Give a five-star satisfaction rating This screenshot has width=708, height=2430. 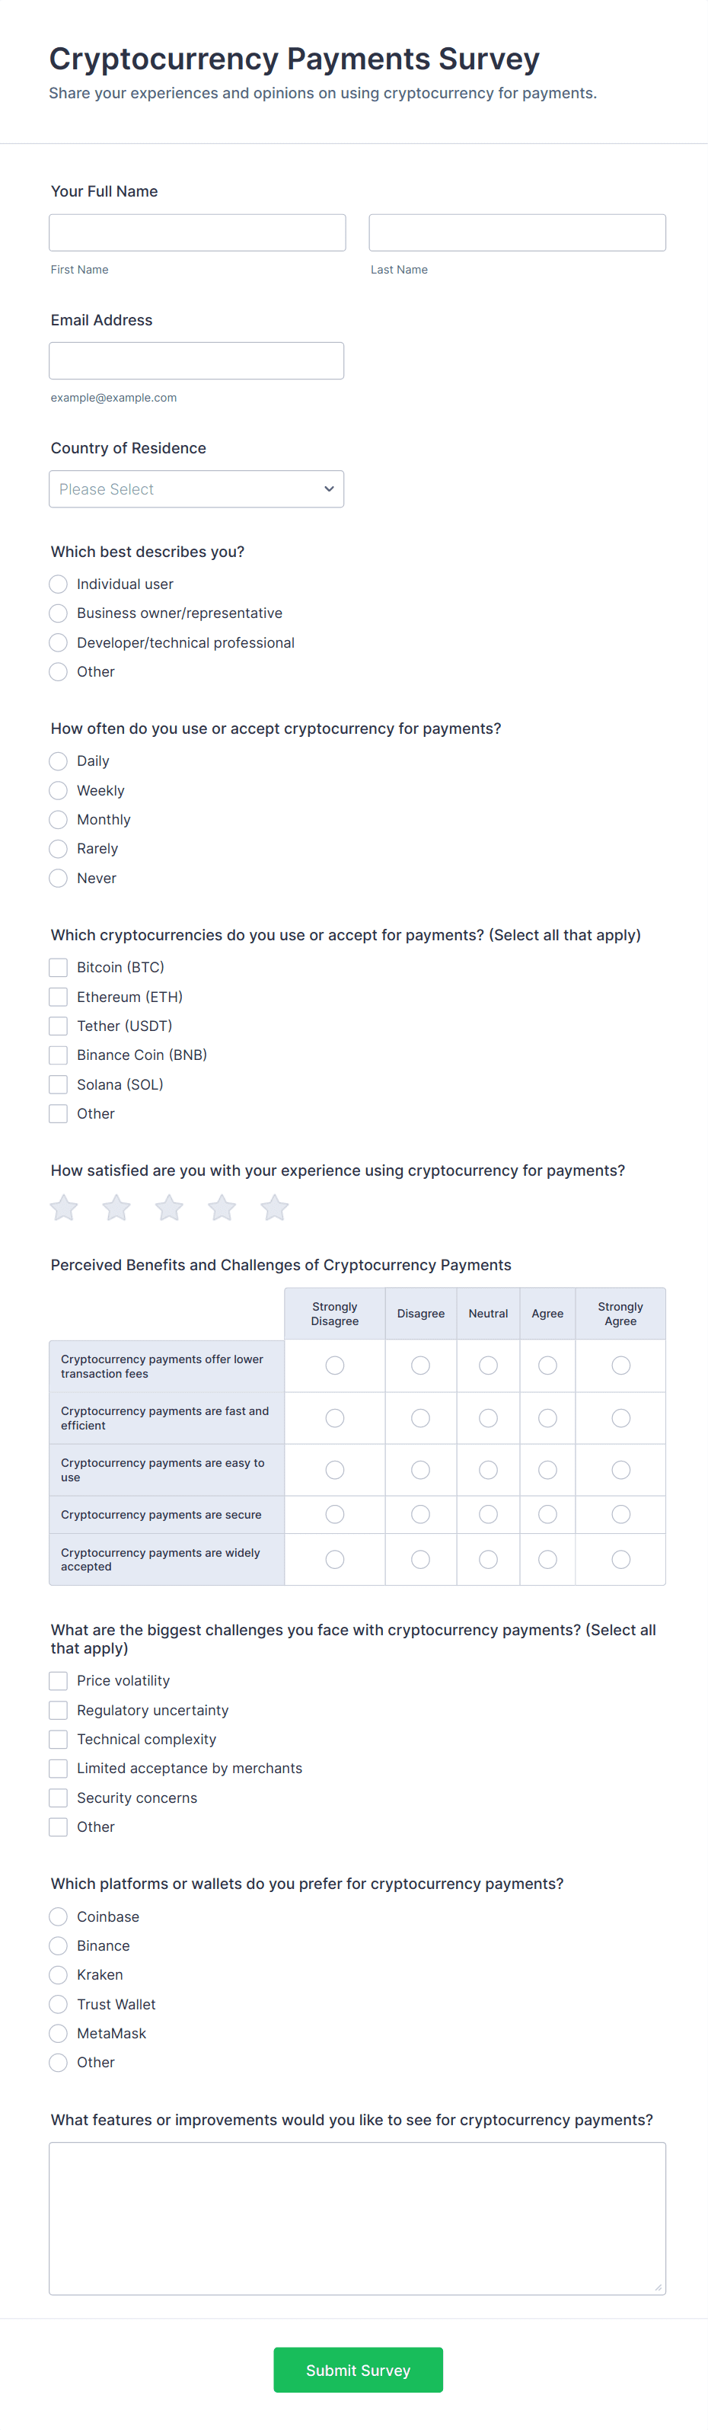pyautogui.click(x=276, y=1208)
